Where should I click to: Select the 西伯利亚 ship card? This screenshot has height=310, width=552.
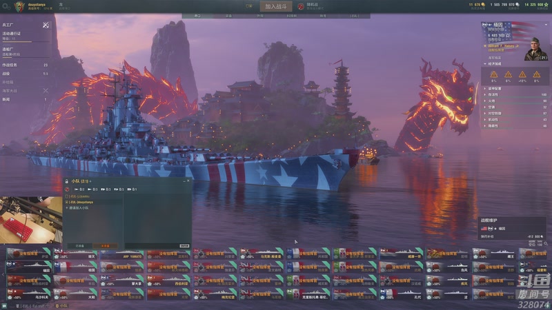click(x=168, y=280)
